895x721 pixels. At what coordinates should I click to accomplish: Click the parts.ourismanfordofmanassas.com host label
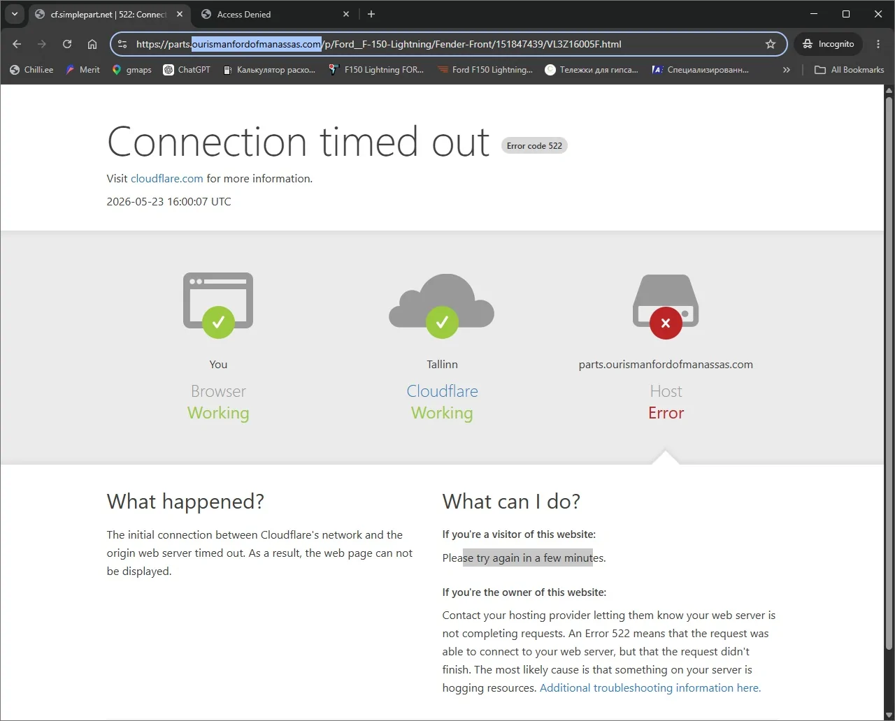coord(666,365)
